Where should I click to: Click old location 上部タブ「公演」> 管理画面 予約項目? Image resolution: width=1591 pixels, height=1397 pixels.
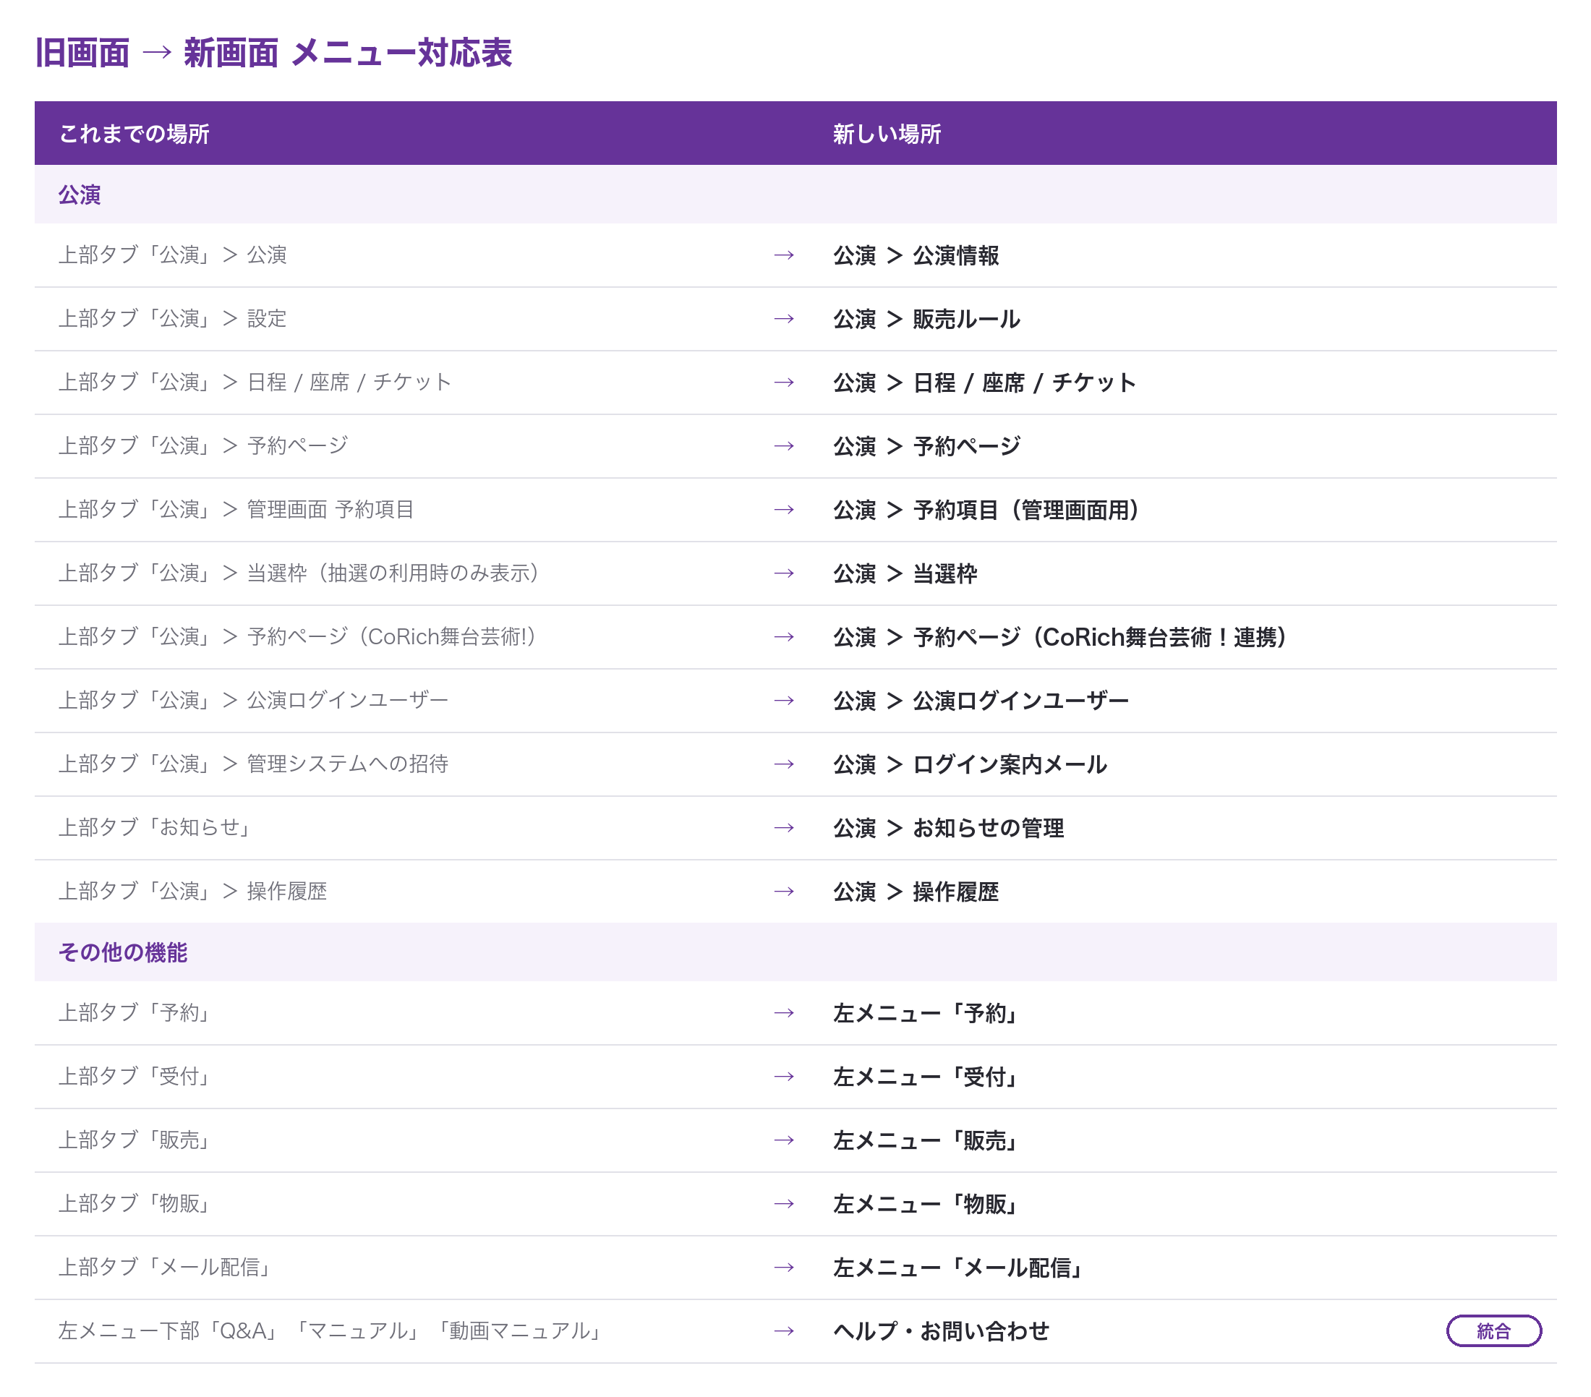pyautogui.click(x=236, y=510)
